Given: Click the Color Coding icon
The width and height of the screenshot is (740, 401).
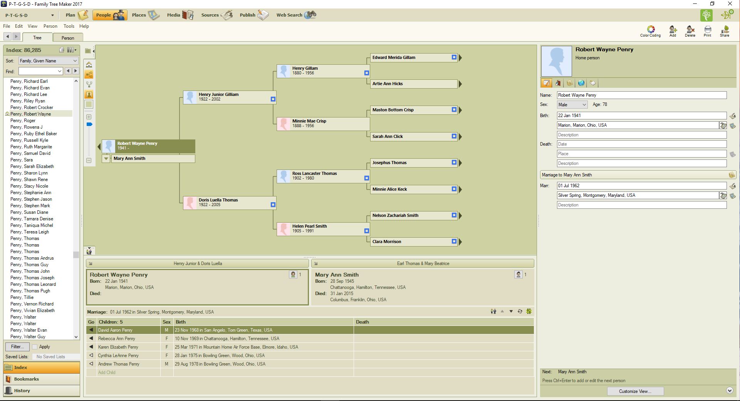Looking at the screenshot, I should click(650, 30).
